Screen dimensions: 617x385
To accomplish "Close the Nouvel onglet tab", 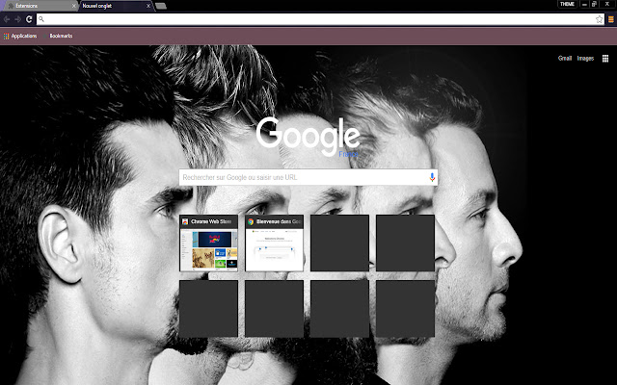I will [148, 6].
